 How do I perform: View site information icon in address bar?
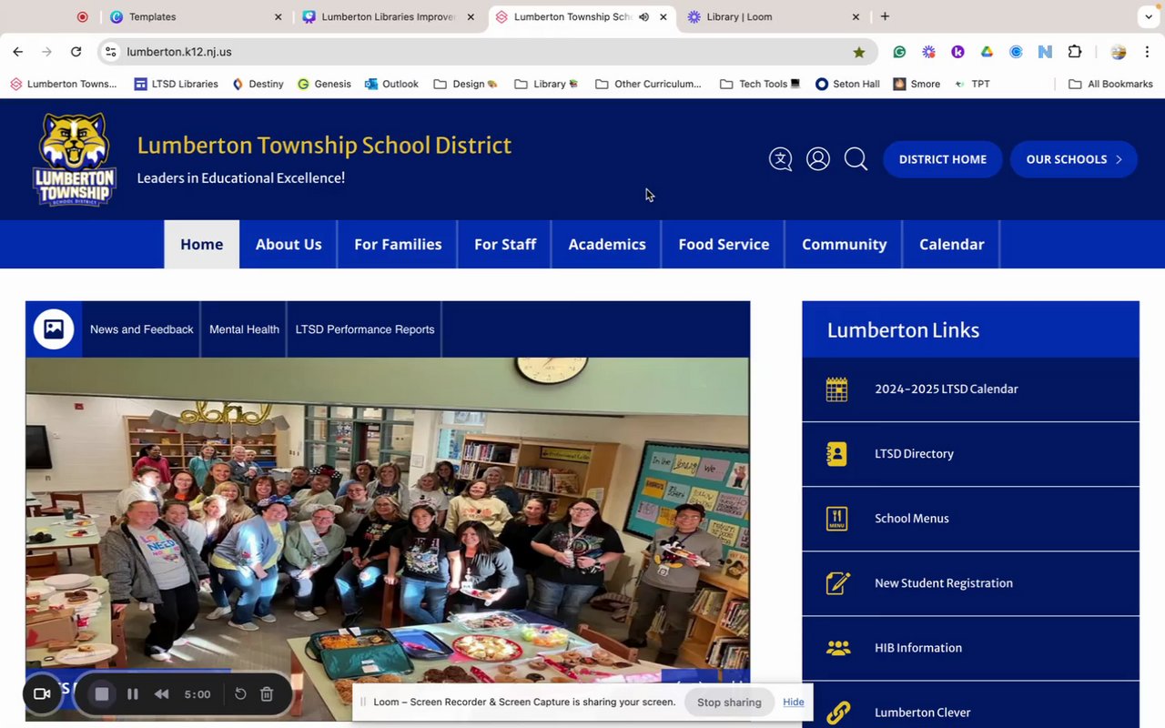click(x=111, y=52)
